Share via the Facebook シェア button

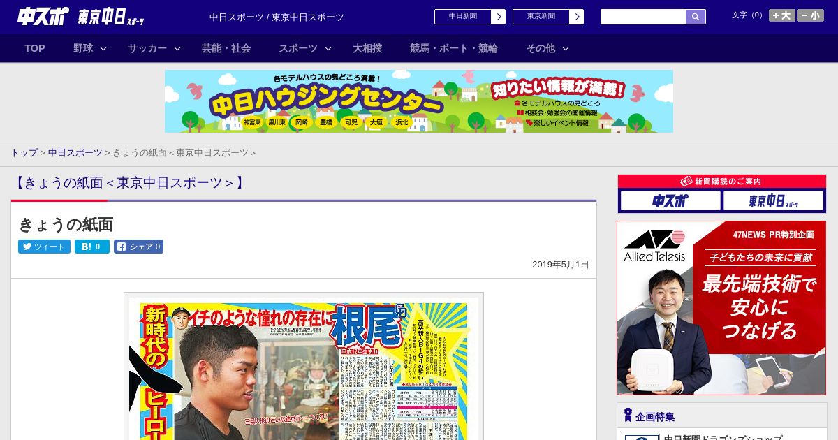click(x=138, y=247)
